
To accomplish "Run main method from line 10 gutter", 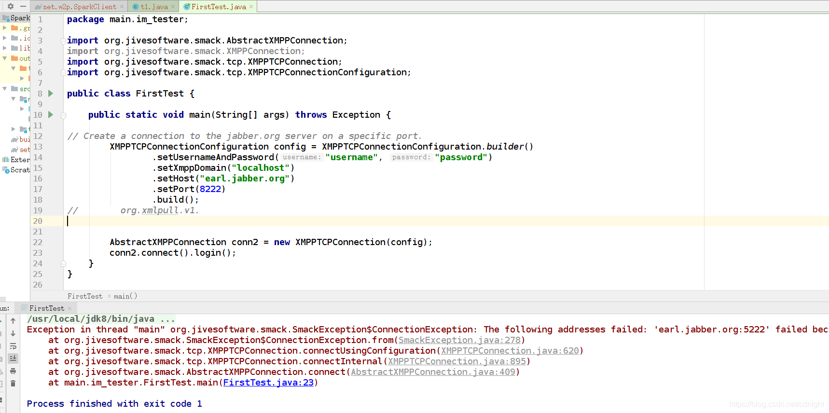I will [x=51, y=115].
